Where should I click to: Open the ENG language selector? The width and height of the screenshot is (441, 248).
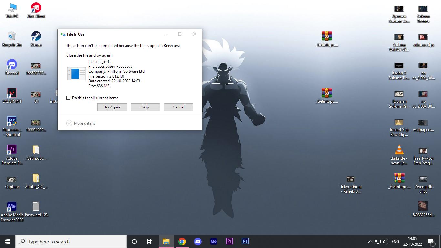[395, 242]
